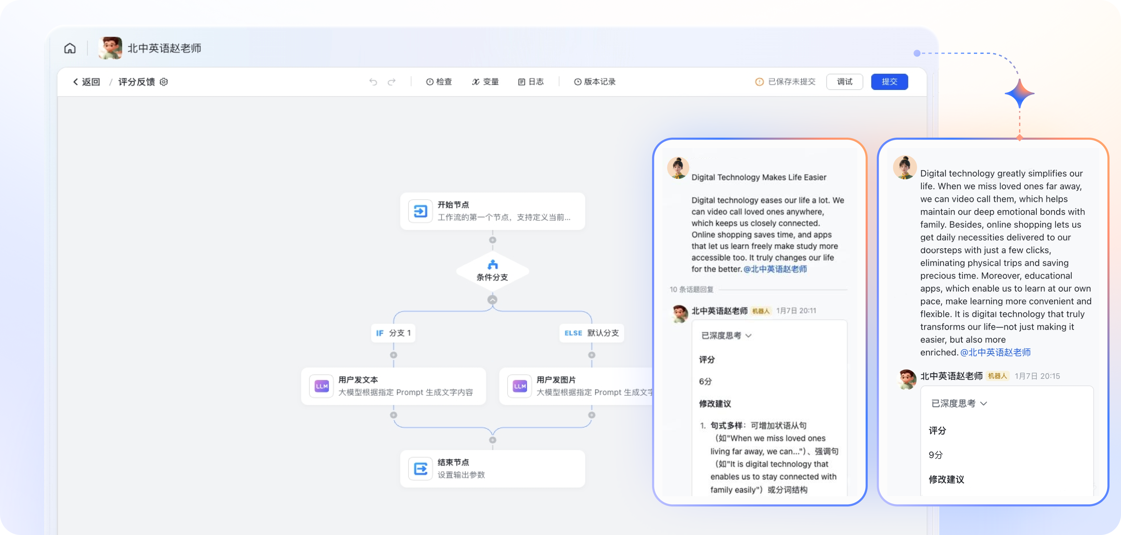Select the 开始节点 start node icon
Viewport: 1121px width, 535px height.
click(x=420, y=211)
